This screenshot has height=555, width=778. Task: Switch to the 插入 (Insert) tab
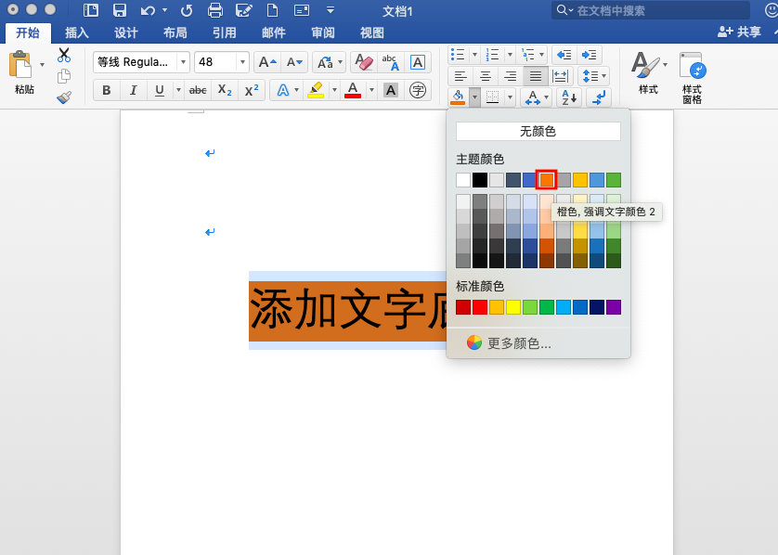77,32
